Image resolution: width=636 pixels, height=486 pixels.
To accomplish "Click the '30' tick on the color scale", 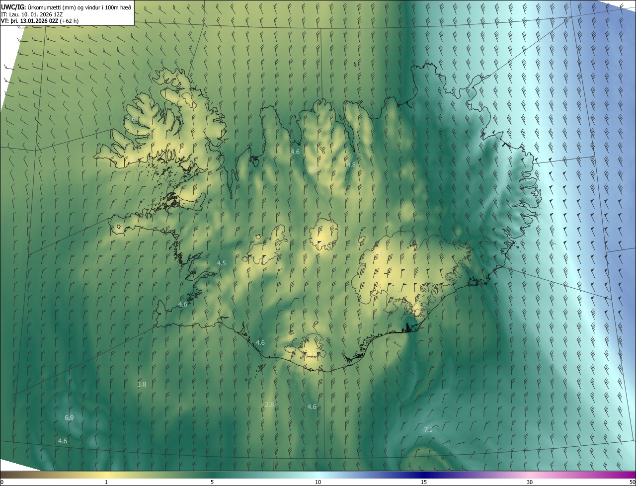I will tap(530, 483).
